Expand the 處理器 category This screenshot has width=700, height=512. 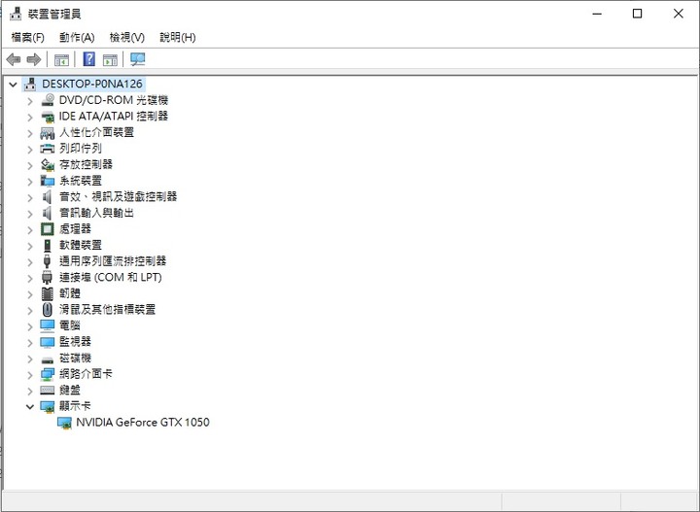(30, 229)
